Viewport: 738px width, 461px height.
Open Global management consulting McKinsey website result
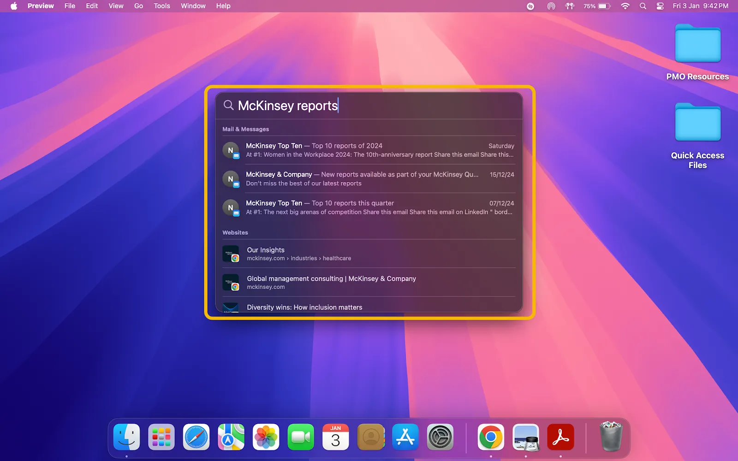(x=369, y=283)
